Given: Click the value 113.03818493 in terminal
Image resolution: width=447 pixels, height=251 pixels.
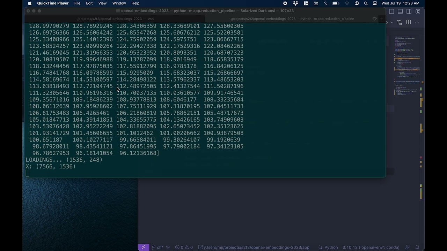Looking at the screenshot, I should tap(49, 86).
